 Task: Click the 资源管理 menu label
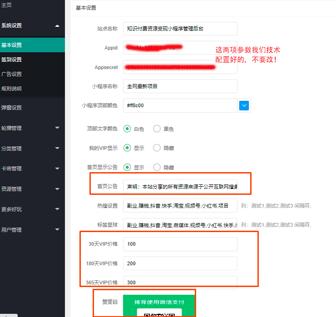11,189
